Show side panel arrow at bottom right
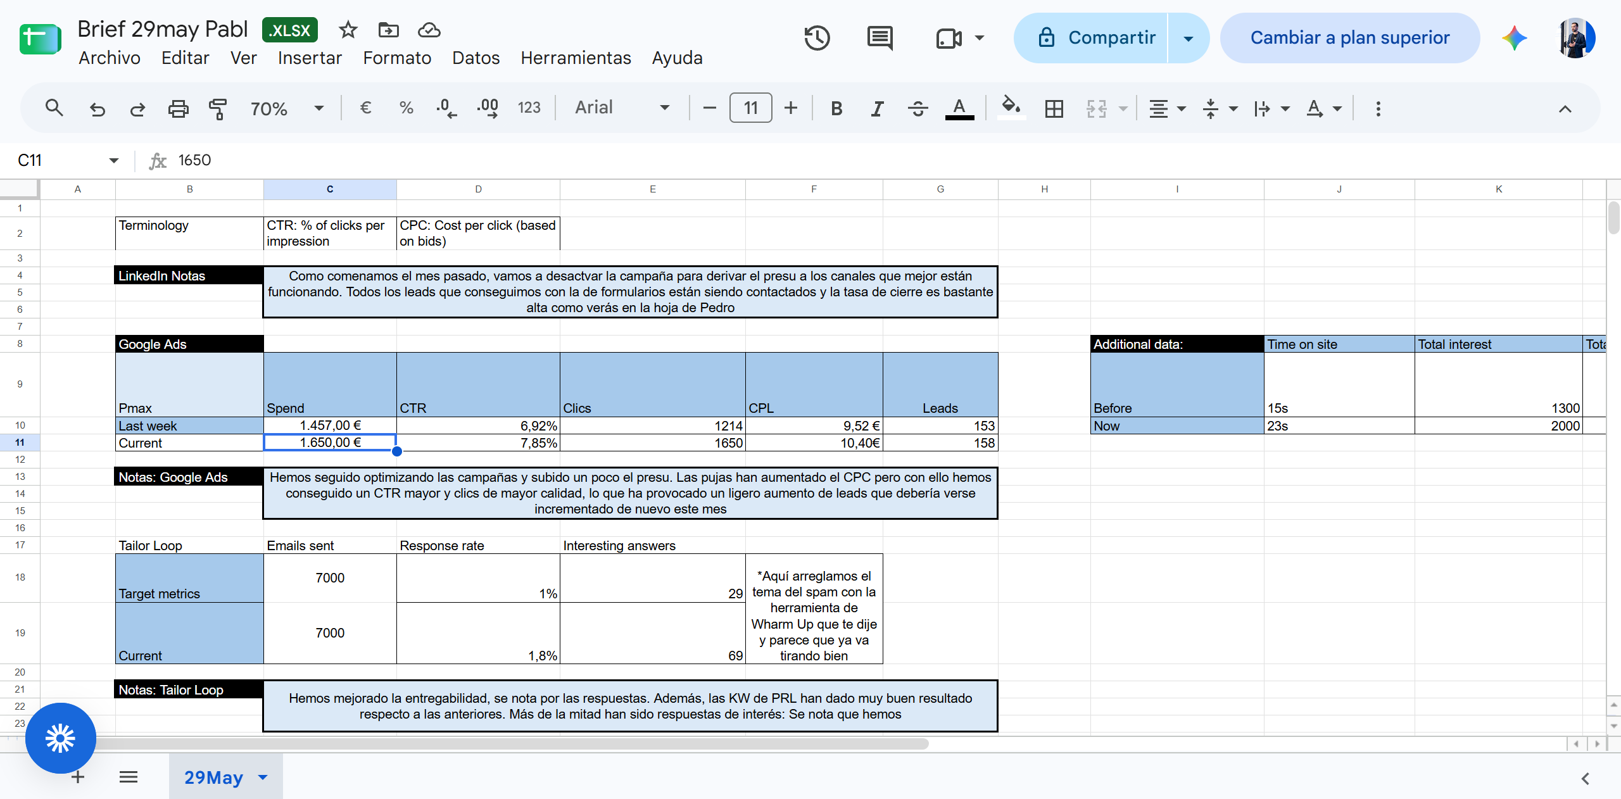The height and width of the screenshot is (799, 1621). pyautogui.click(x=1585, y=779)
